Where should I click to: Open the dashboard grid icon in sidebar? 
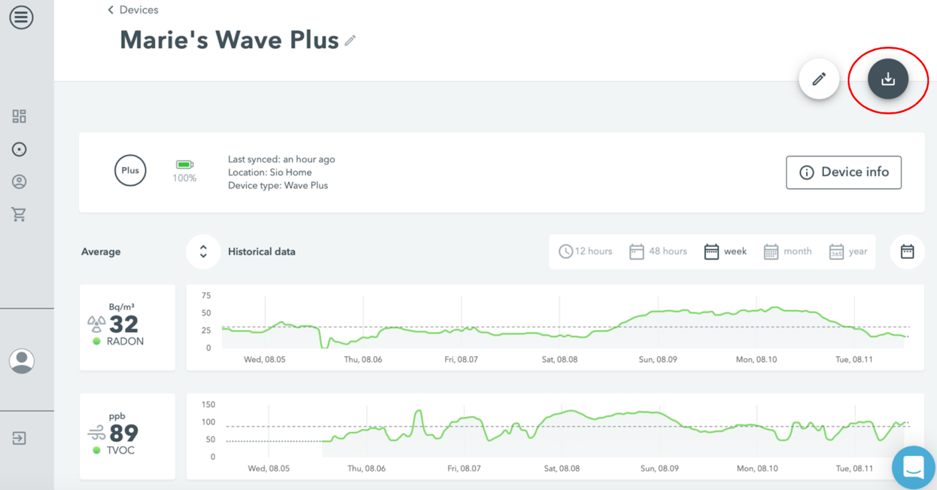[19, 116]
